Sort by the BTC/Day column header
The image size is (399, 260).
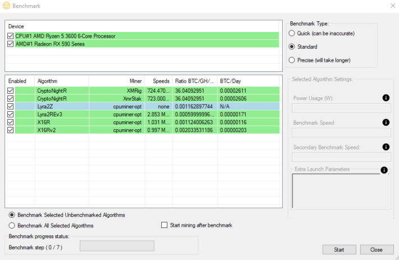click(248, 81)
